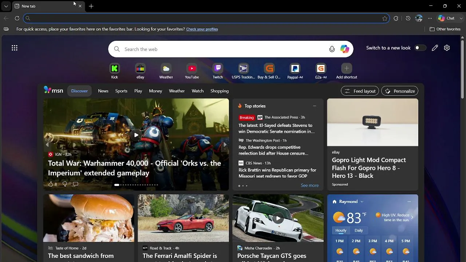Click See more in Top stories
466x262 pixels.
click(x=309, y=185)
